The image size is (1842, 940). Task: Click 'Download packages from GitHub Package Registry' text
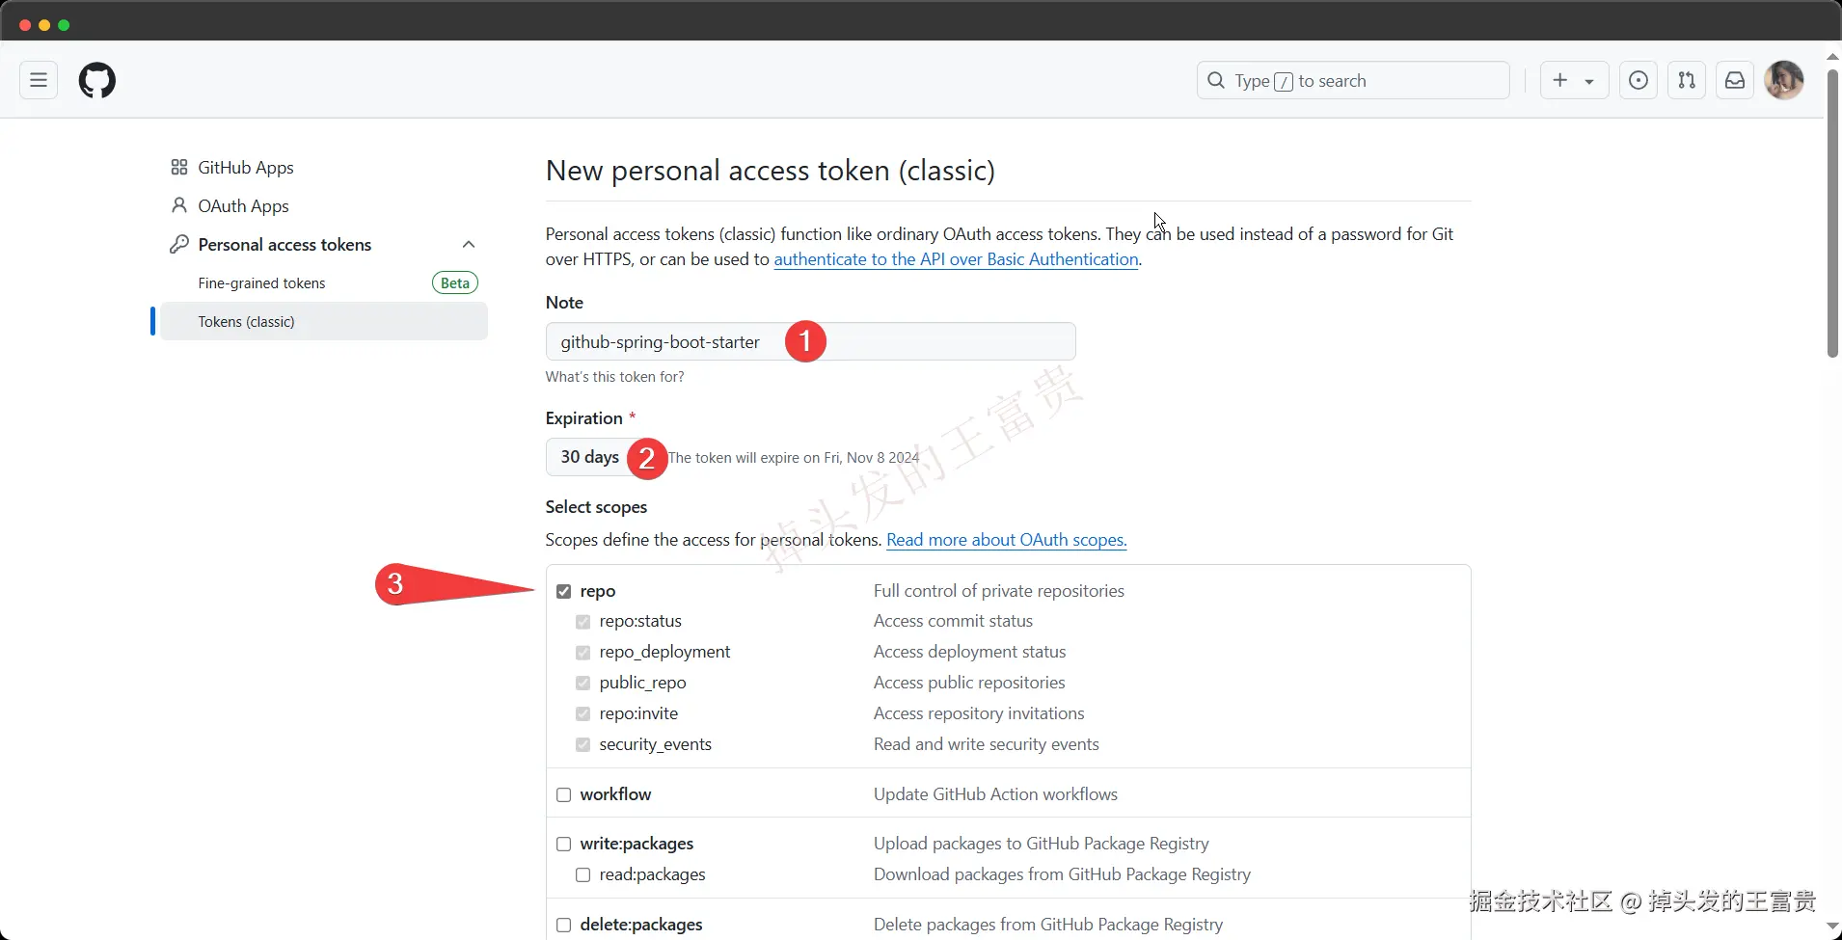1062,874
